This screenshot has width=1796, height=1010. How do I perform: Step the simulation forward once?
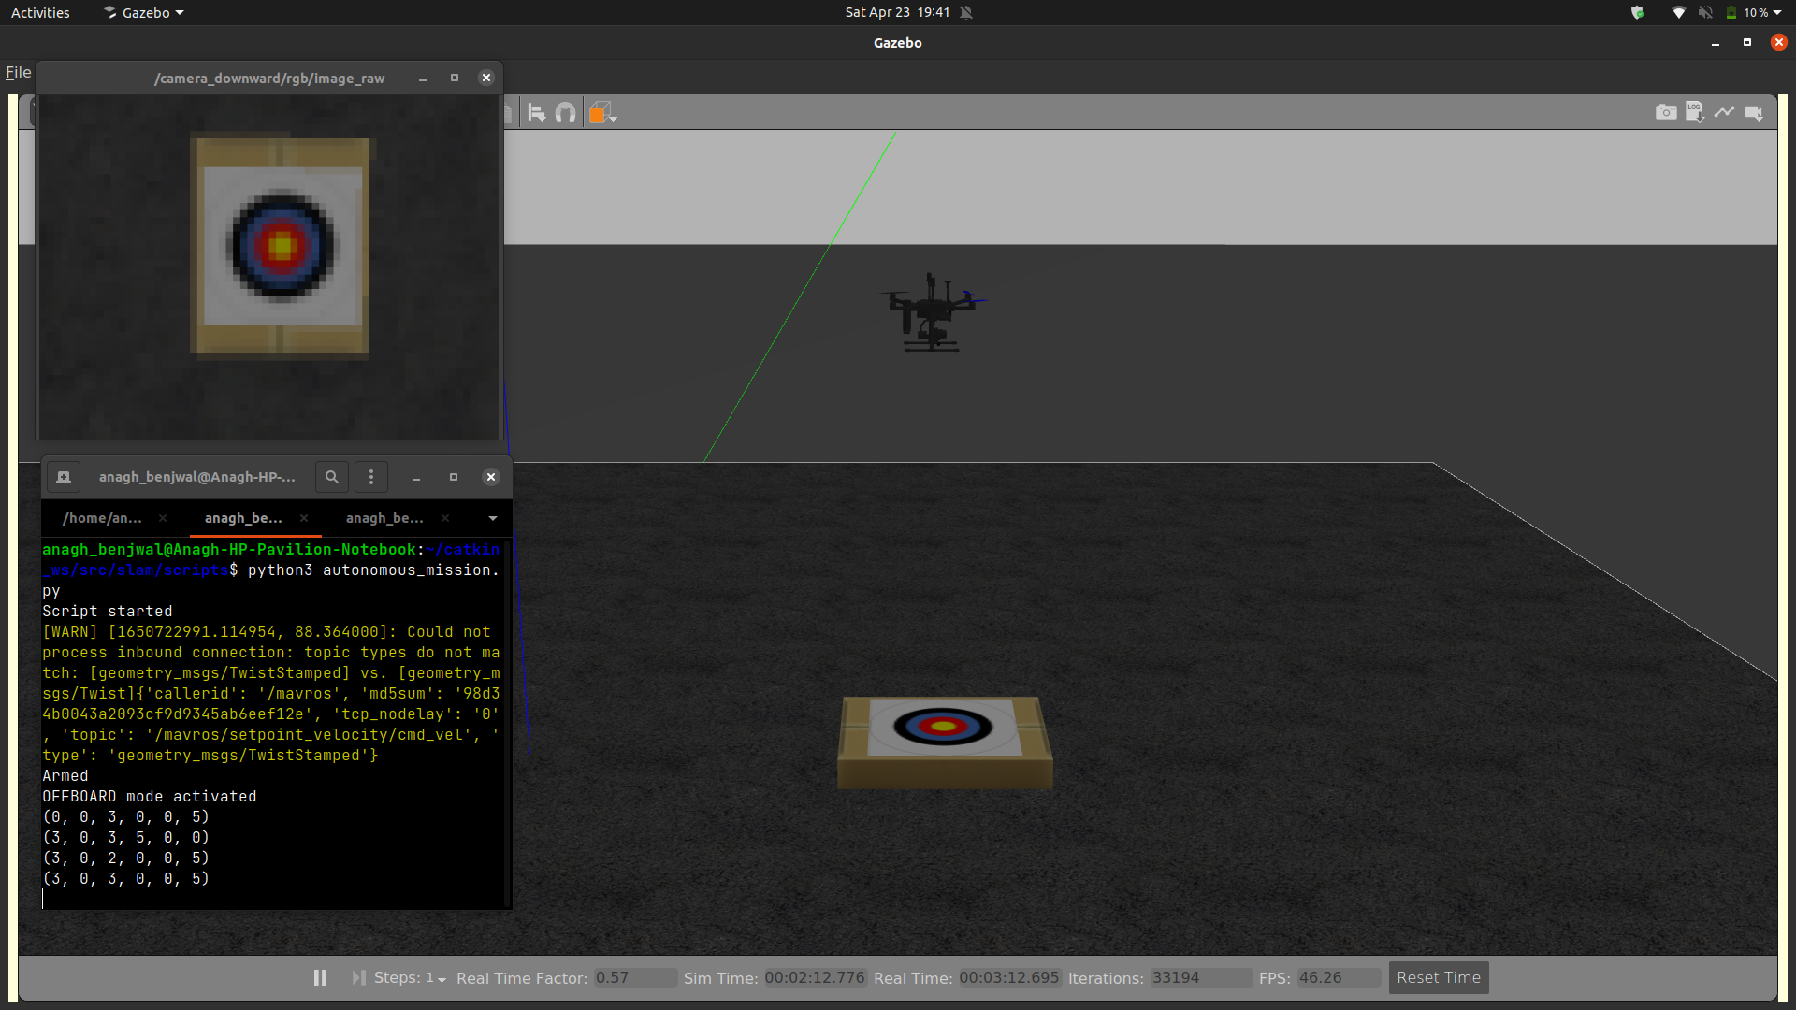(x=358, y=977)
